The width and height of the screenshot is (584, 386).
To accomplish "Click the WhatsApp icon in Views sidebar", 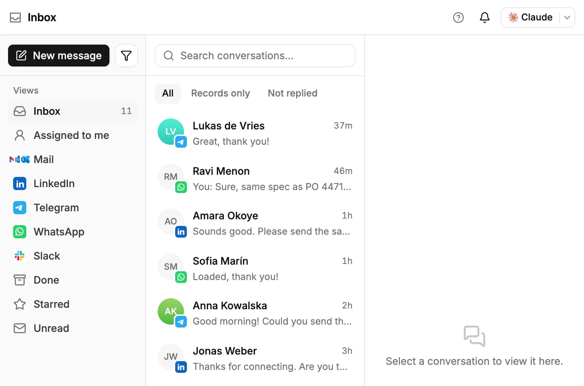I will click(x=20, y=232).
